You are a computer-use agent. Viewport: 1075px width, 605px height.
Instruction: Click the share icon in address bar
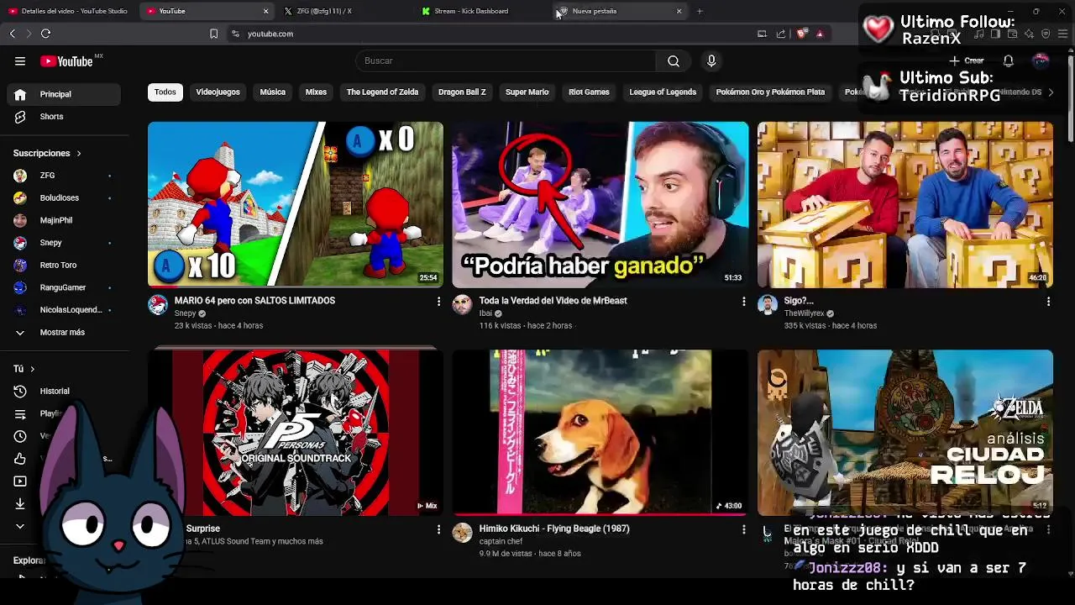781,34
